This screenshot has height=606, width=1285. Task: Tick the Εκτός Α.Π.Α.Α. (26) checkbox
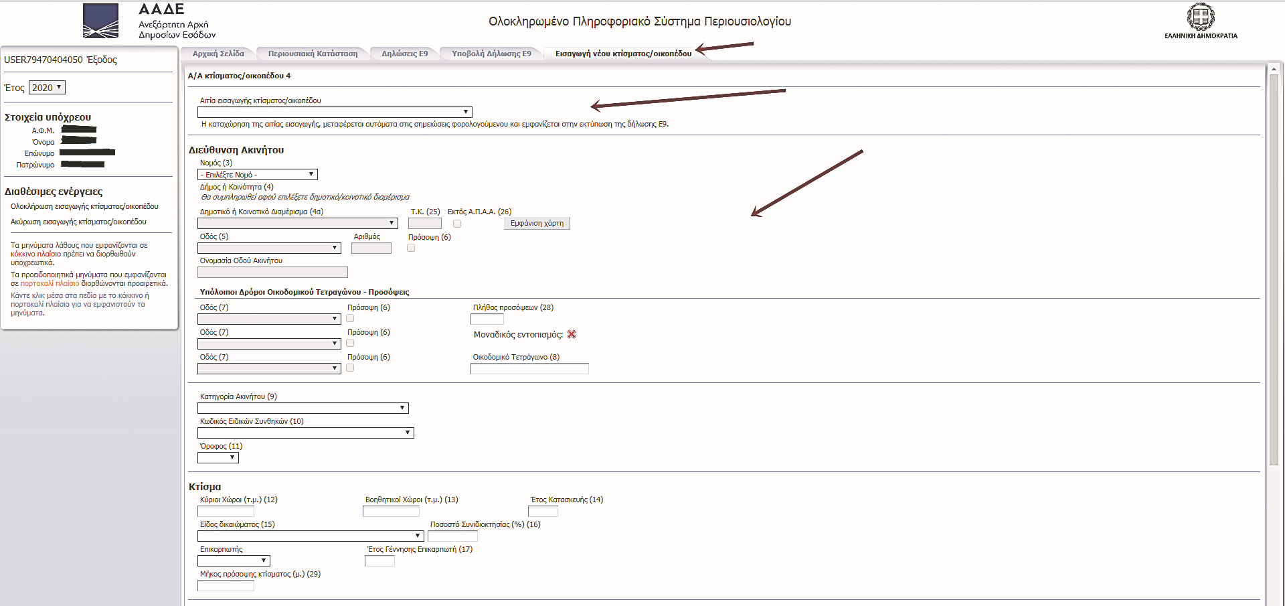457,224
